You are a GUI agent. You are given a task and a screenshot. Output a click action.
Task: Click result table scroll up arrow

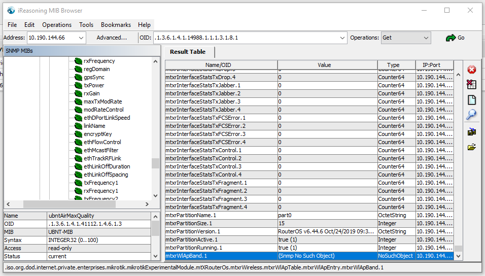[x=459, y=75]
